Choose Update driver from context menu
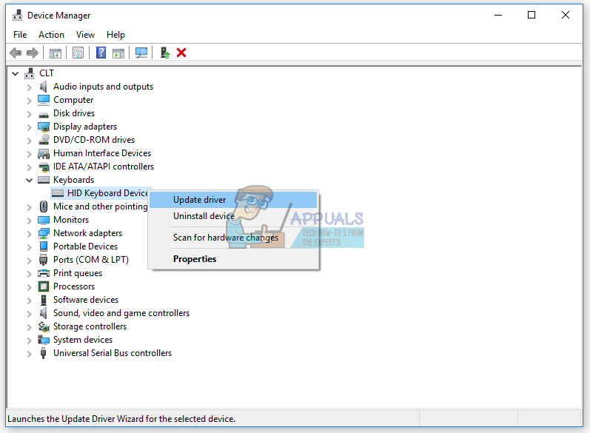 pos(233,200)
